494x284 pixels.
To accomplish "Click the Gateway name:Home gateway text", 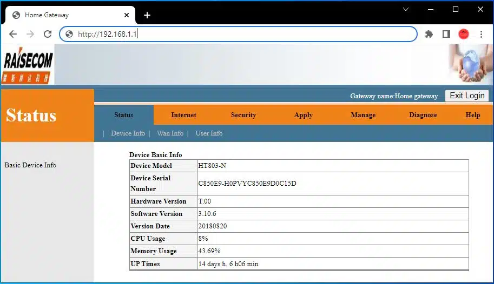I will tap(394, 96).
